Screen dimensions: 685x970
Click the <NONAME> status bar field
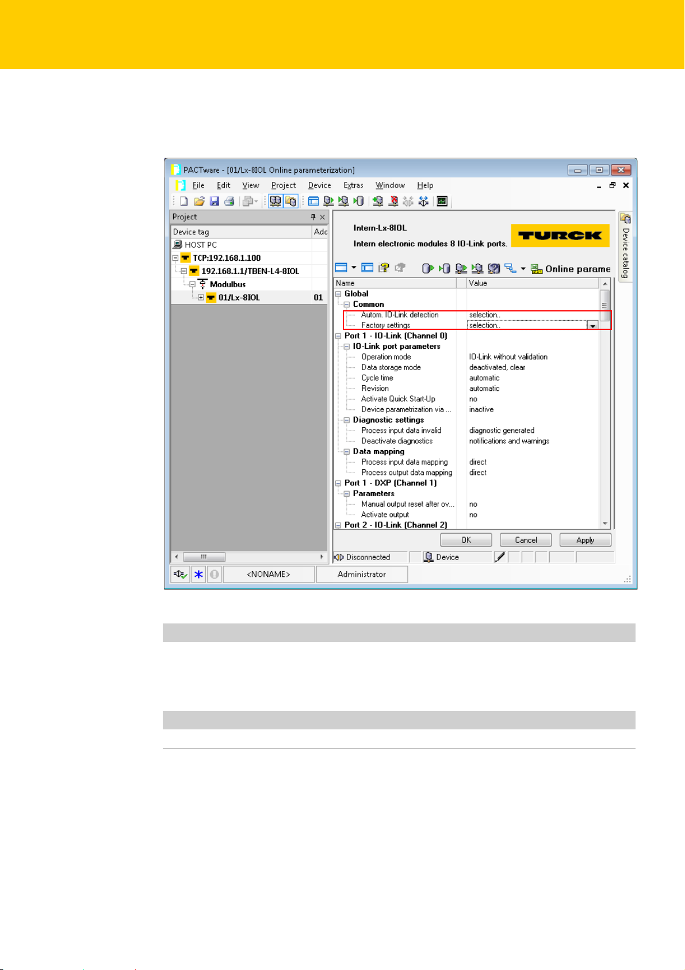coord(269,574)
